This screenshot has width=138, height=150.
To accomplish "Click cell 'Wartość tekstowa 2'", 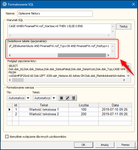I will coord(44,114).
